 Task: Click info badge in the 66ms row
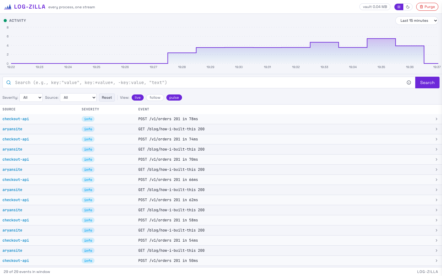tap(88, 180)
